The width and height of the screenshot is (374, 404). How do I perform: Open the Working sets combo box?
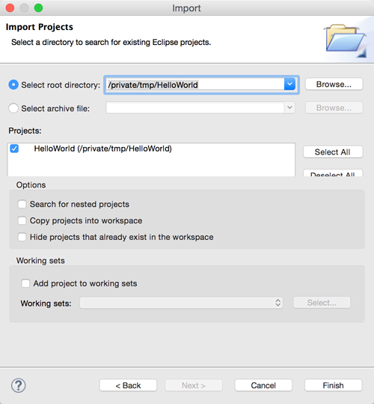(x=181, y=303)
